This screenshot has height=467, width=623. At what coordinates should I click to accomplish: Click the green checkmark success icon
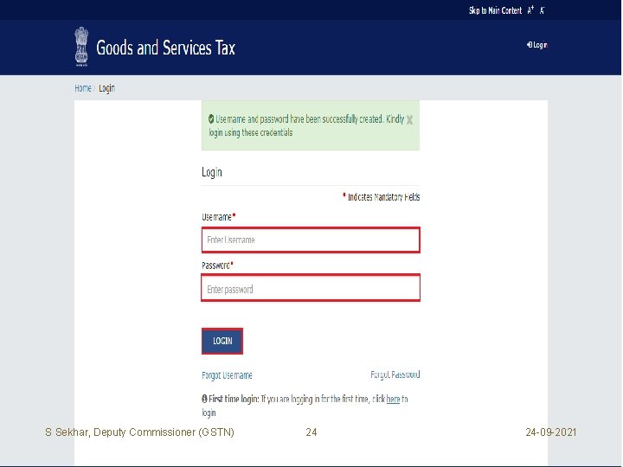[x=211, y=118]
